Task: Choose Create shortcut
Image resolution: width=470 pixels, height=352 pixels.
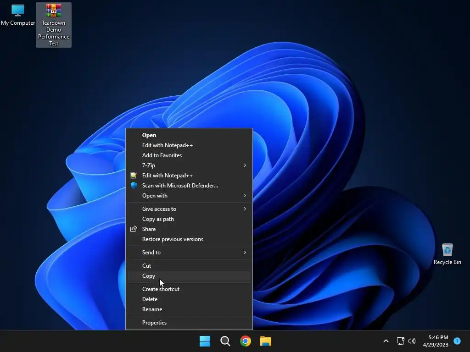Action: [189, 289]
